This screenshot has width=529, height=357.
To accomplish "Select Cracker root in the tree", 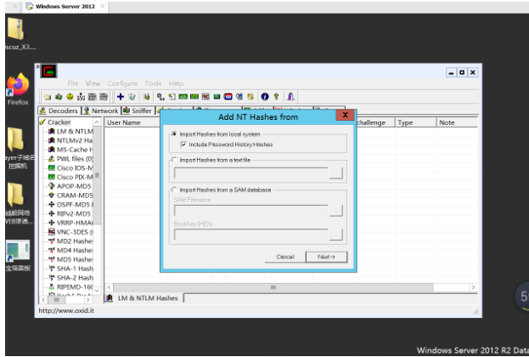I will pyautogui.click(x=59, y=122).
